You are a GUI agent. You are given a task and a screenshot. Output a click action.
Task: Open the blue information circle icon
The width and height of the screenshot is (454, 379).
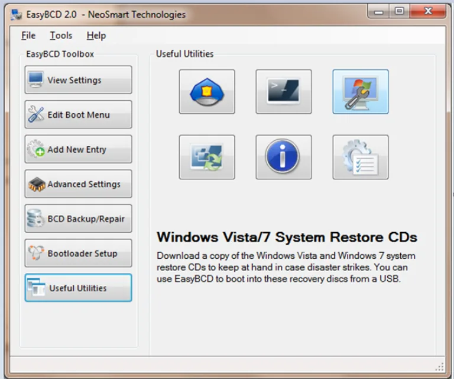pyautogui.click(x=284, y=157)
